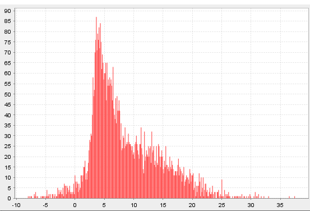This screenshot has height=211, width=310.
Task: Click the y-axis label 65
Action: (x=7, y=63)
